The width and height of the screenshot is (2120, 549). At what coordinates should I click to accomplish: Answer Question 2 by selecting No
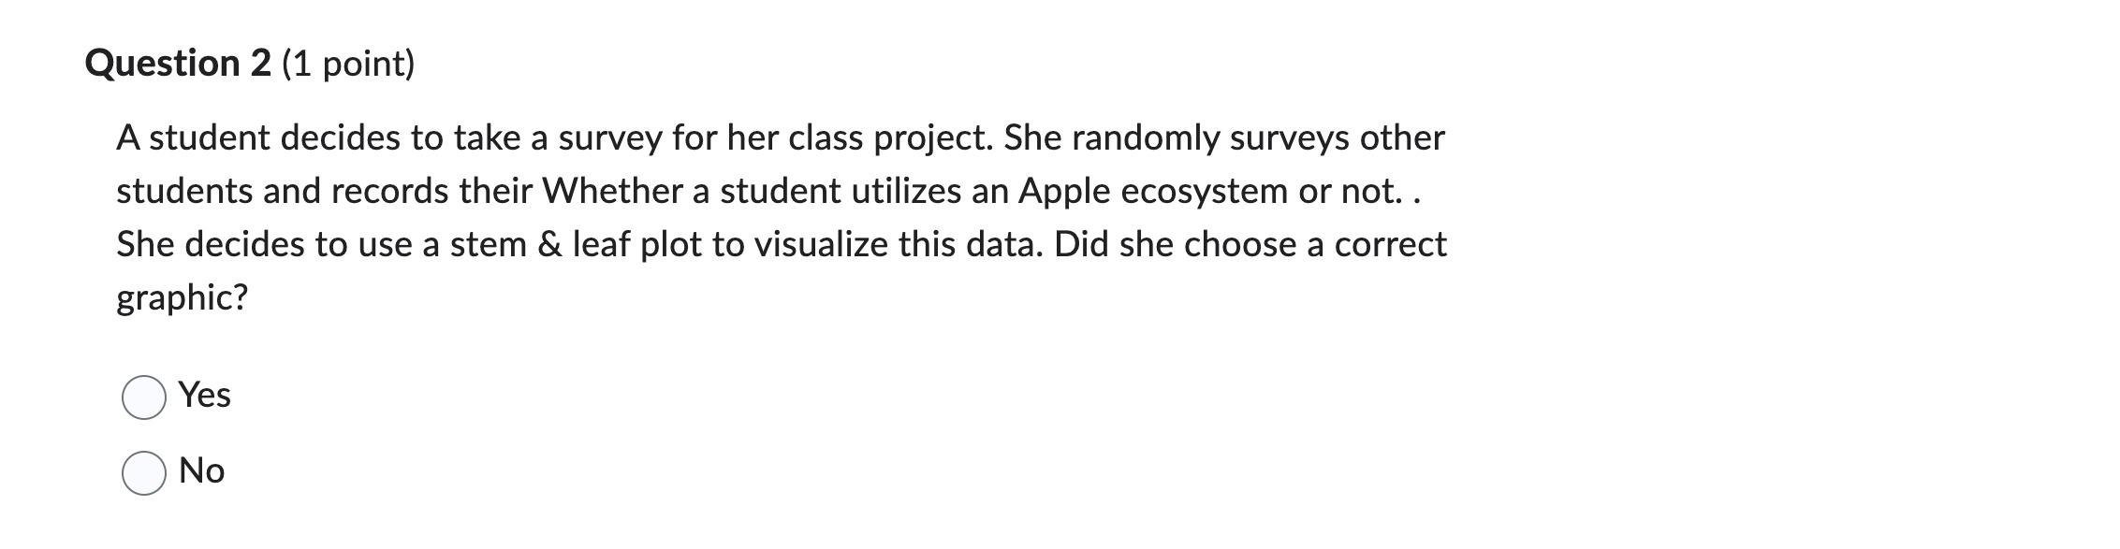tap(145, 472)
